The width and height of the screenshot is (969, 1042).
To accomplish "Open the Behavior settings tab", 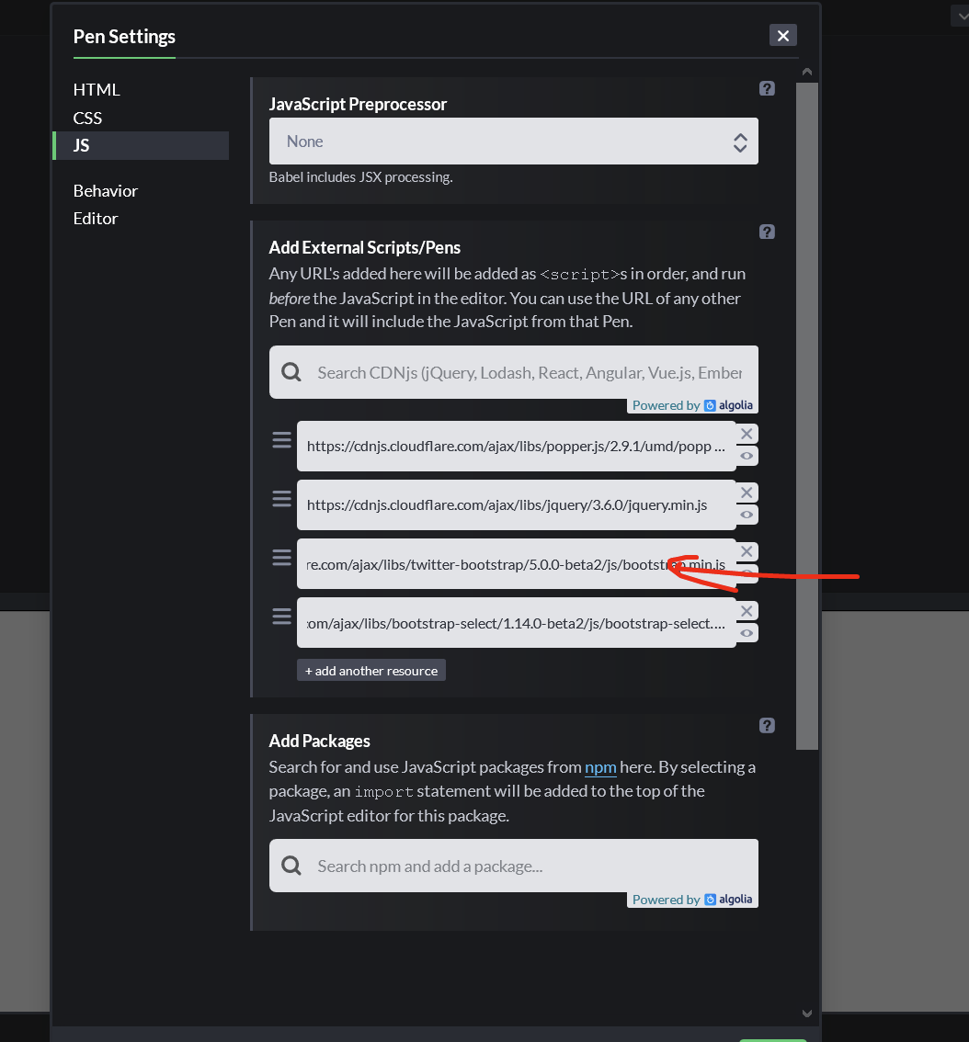I will [105, 191].
